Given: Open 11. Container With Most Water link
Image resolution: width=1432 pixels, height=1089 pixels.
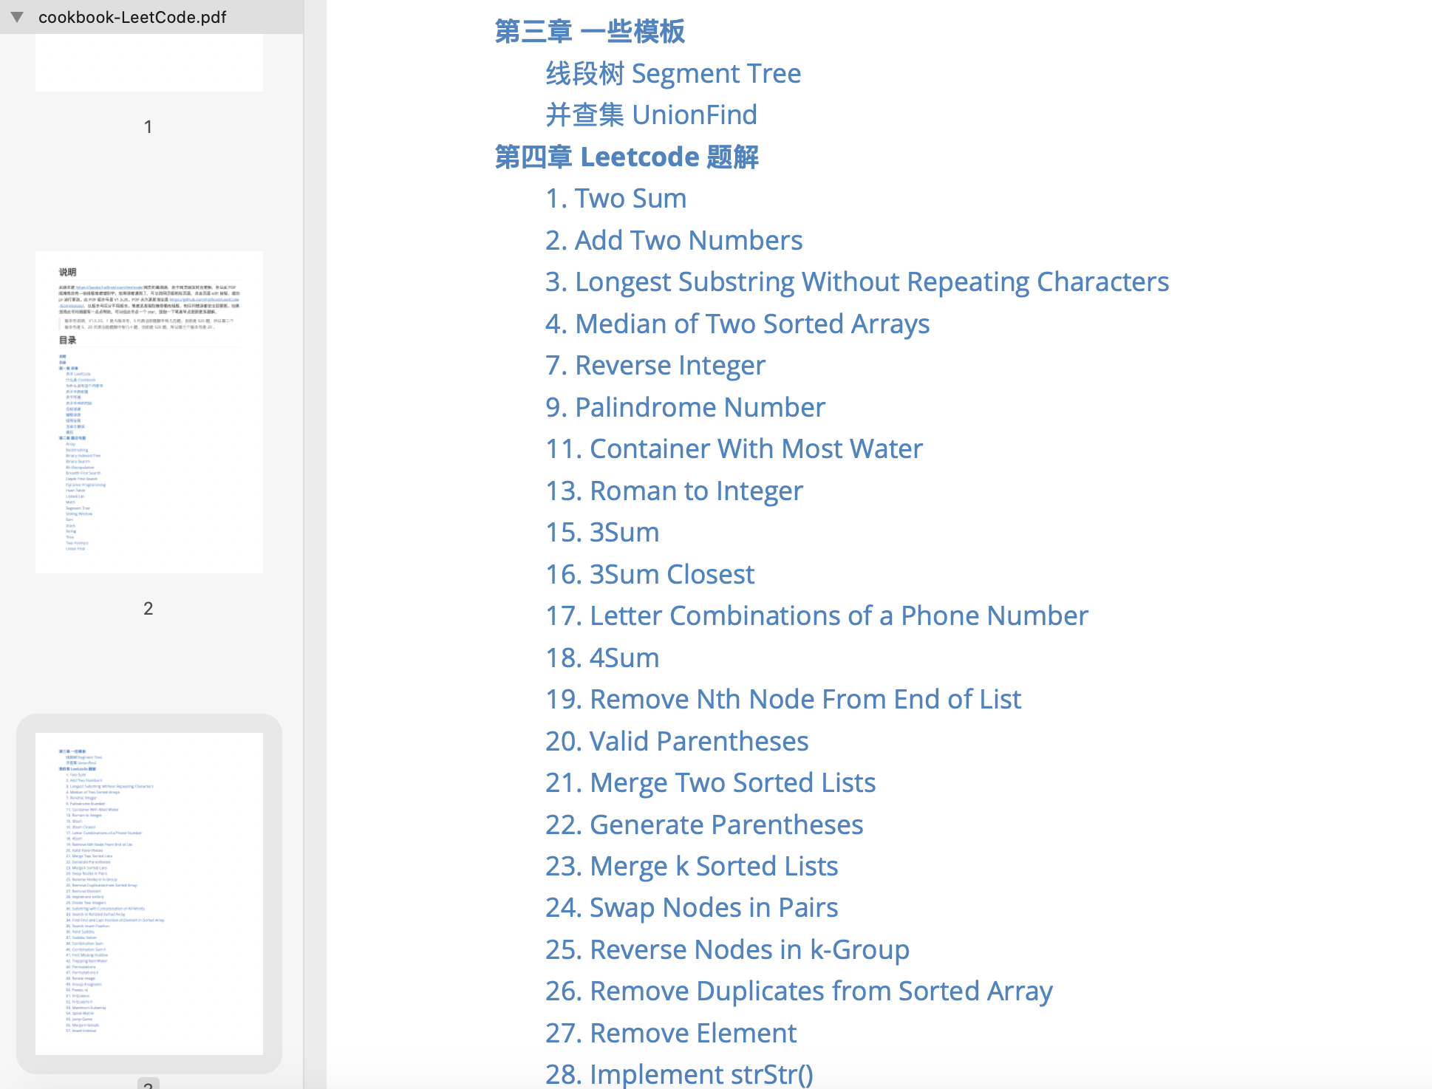Looking at the screenshot, I should (734, 449).
